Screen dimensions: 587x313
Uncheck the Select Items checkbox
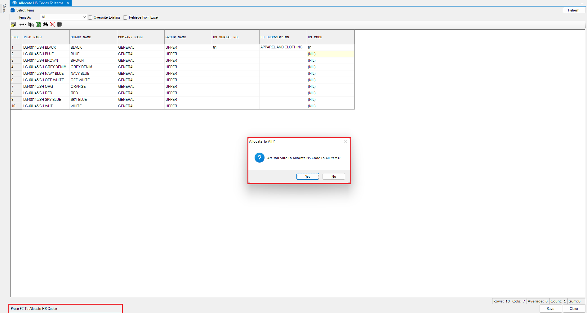[13, 10]
